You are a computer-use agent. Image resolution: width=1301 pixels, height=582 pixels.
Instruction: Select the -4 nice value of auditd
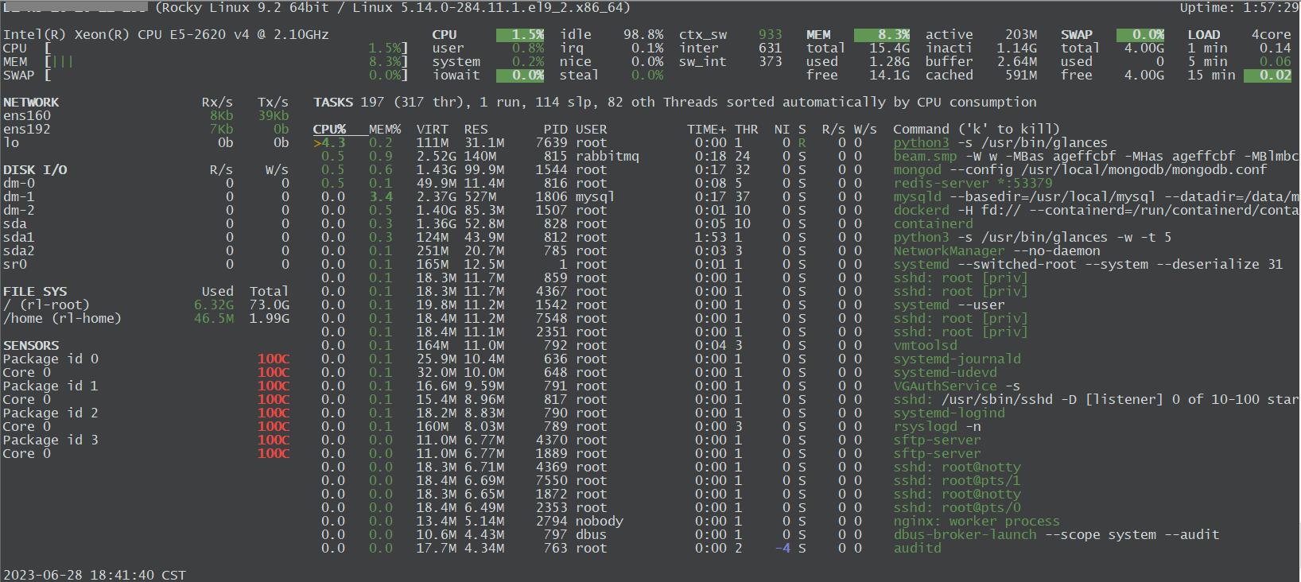[x=783, y=548]
